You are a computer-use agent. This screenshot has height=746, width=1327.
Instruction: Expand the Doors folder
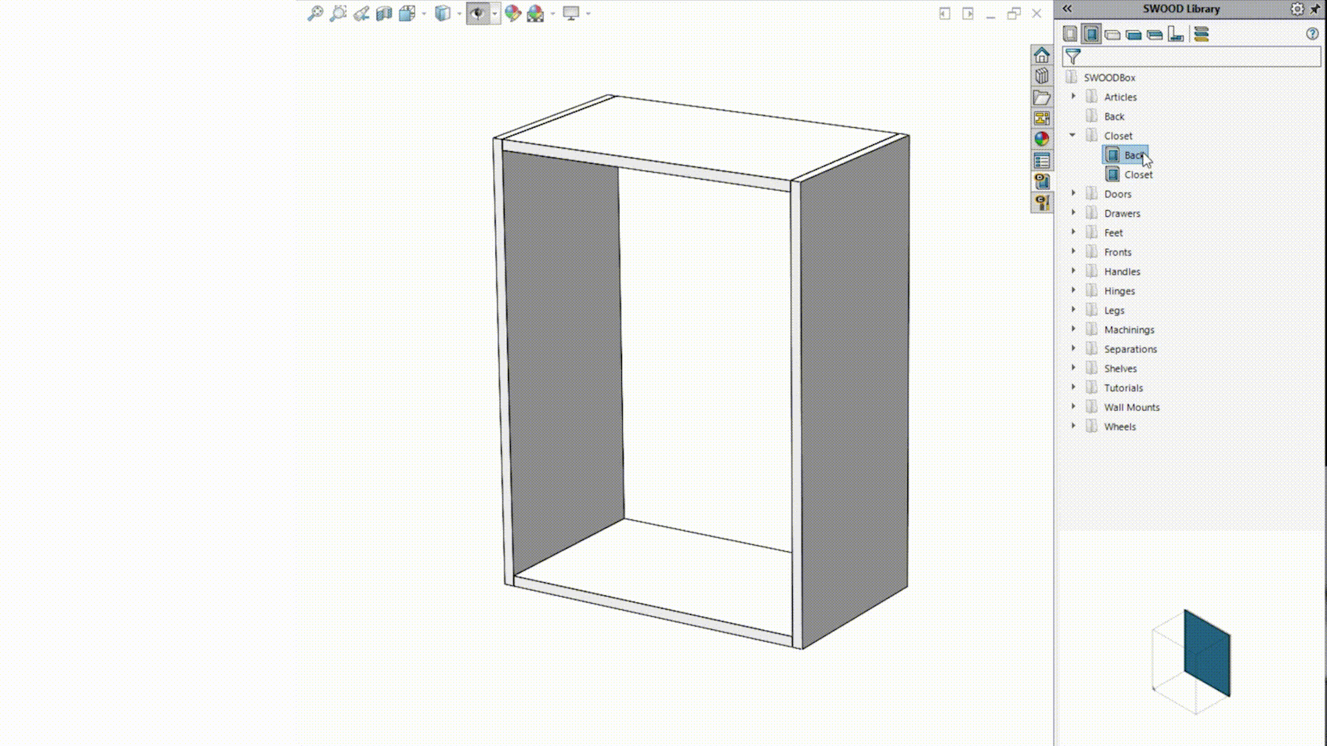click(1073, 193)
